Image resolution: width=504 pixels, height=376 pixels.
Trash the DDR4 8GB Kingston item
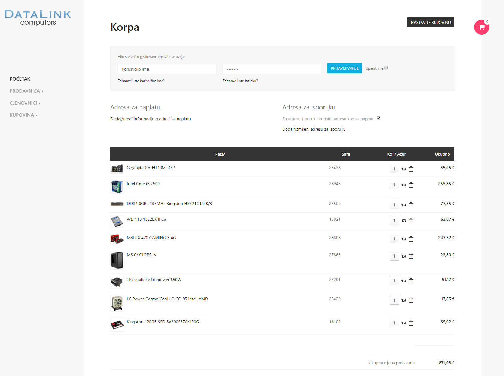[x=411, y=205]
